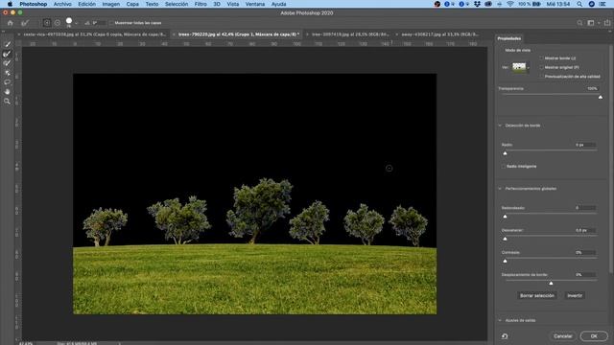
Task: Select the Zoom tool in the left toolbar
Action: [x=7, y=101]
